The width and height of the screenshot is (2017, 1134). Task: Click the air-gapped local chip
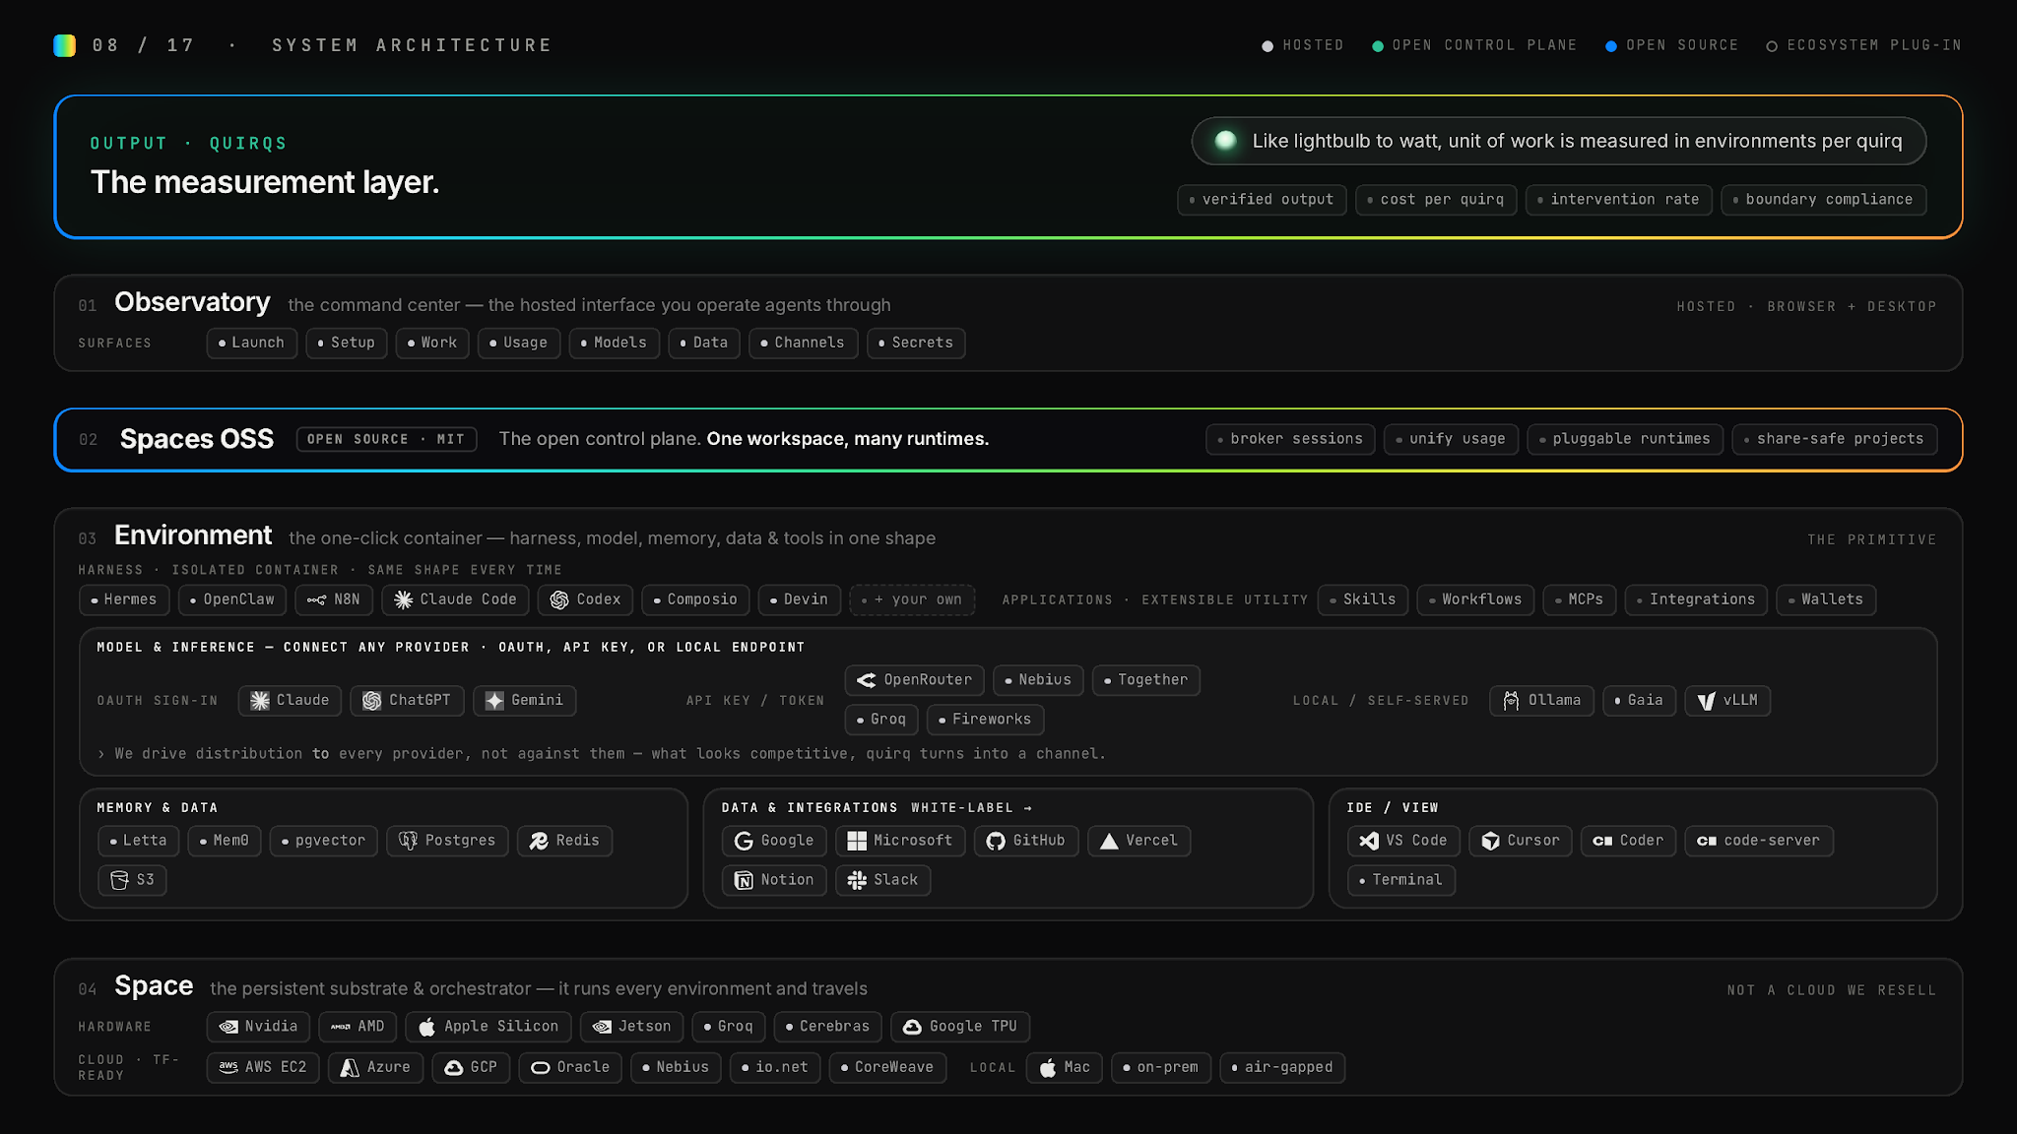pos(1282,1067)
